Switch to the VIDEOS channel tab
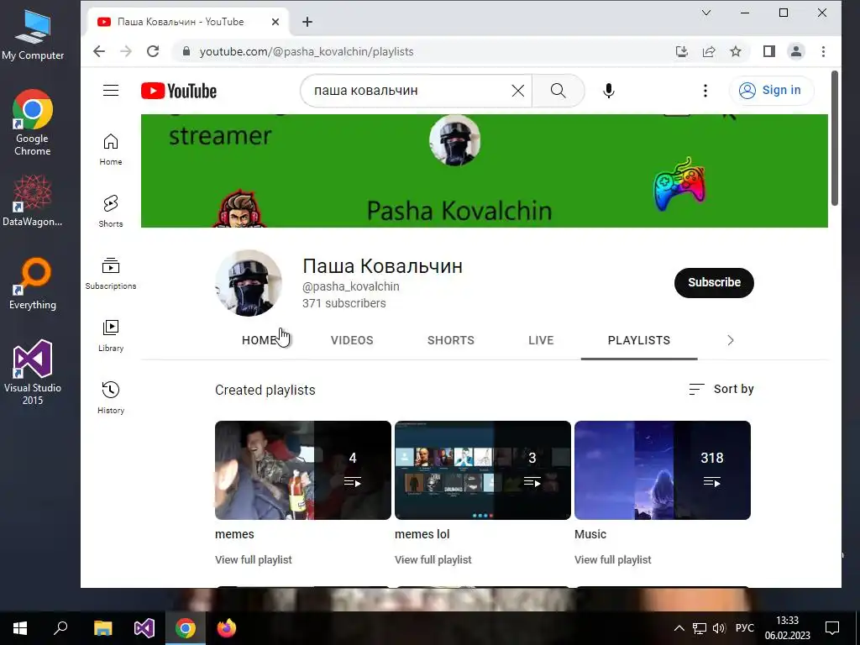860x645 pixels. 352,340
